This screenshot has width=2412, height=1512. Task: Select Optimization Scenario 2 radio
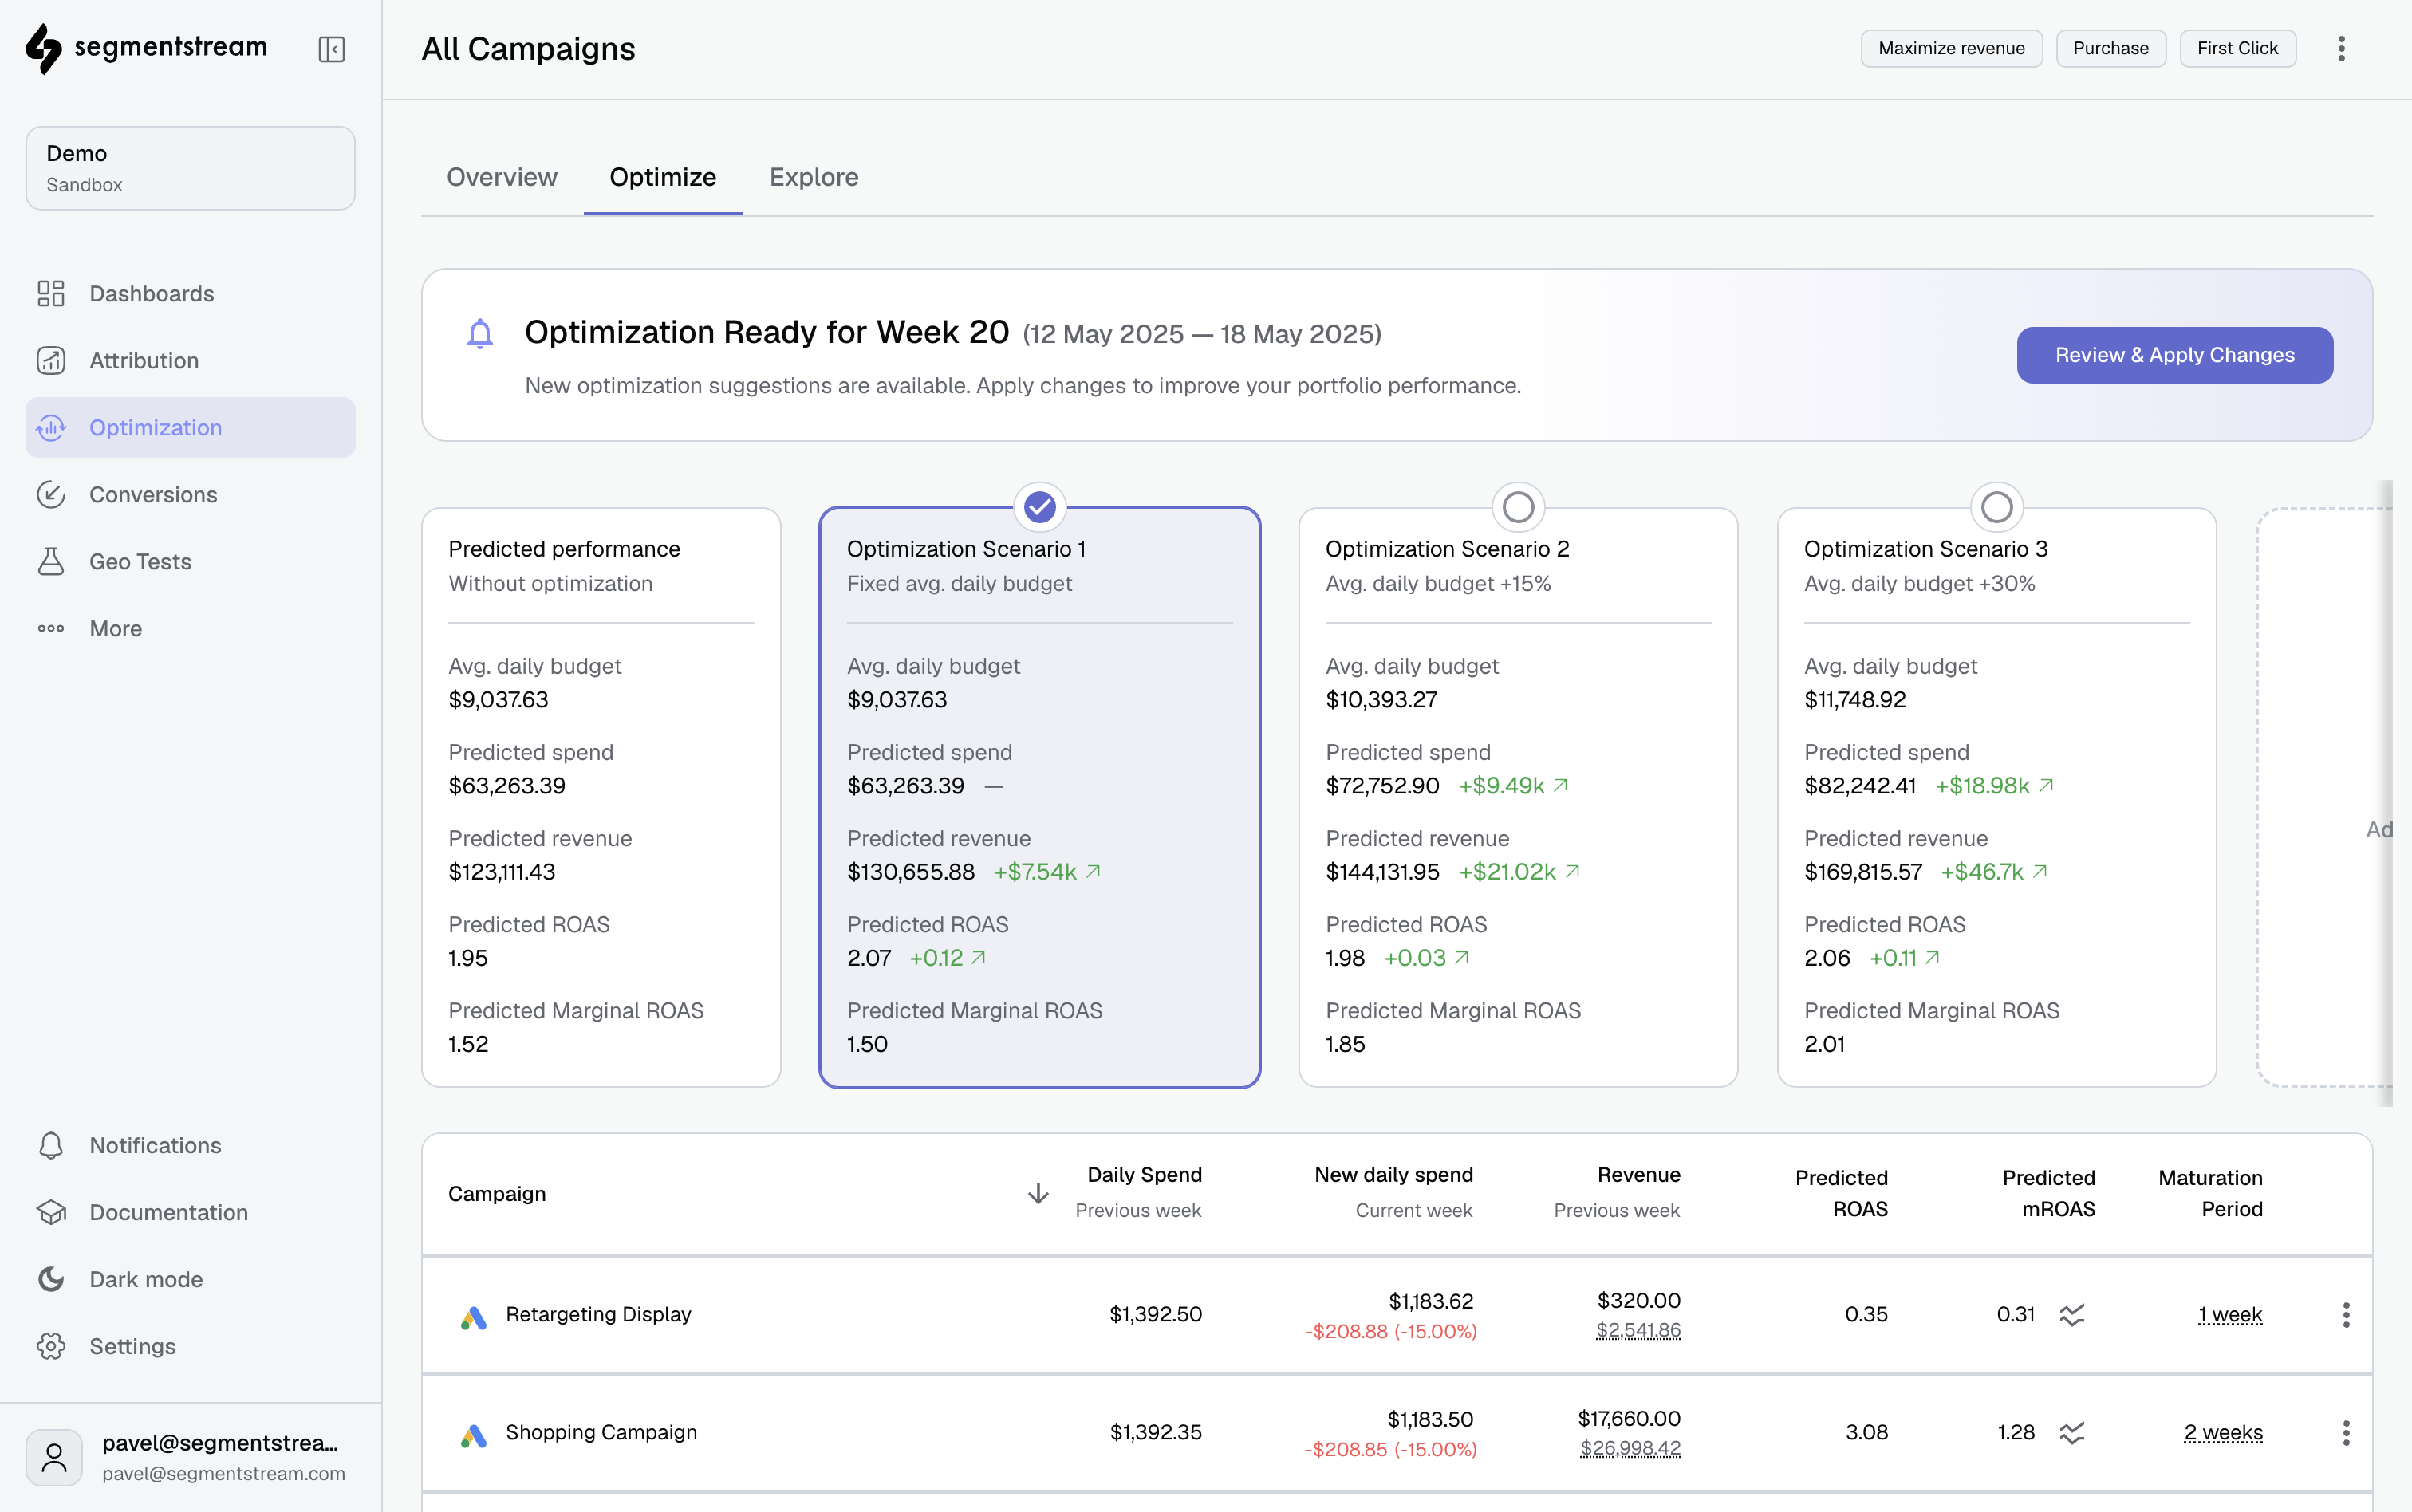[x=1518, y=507]
